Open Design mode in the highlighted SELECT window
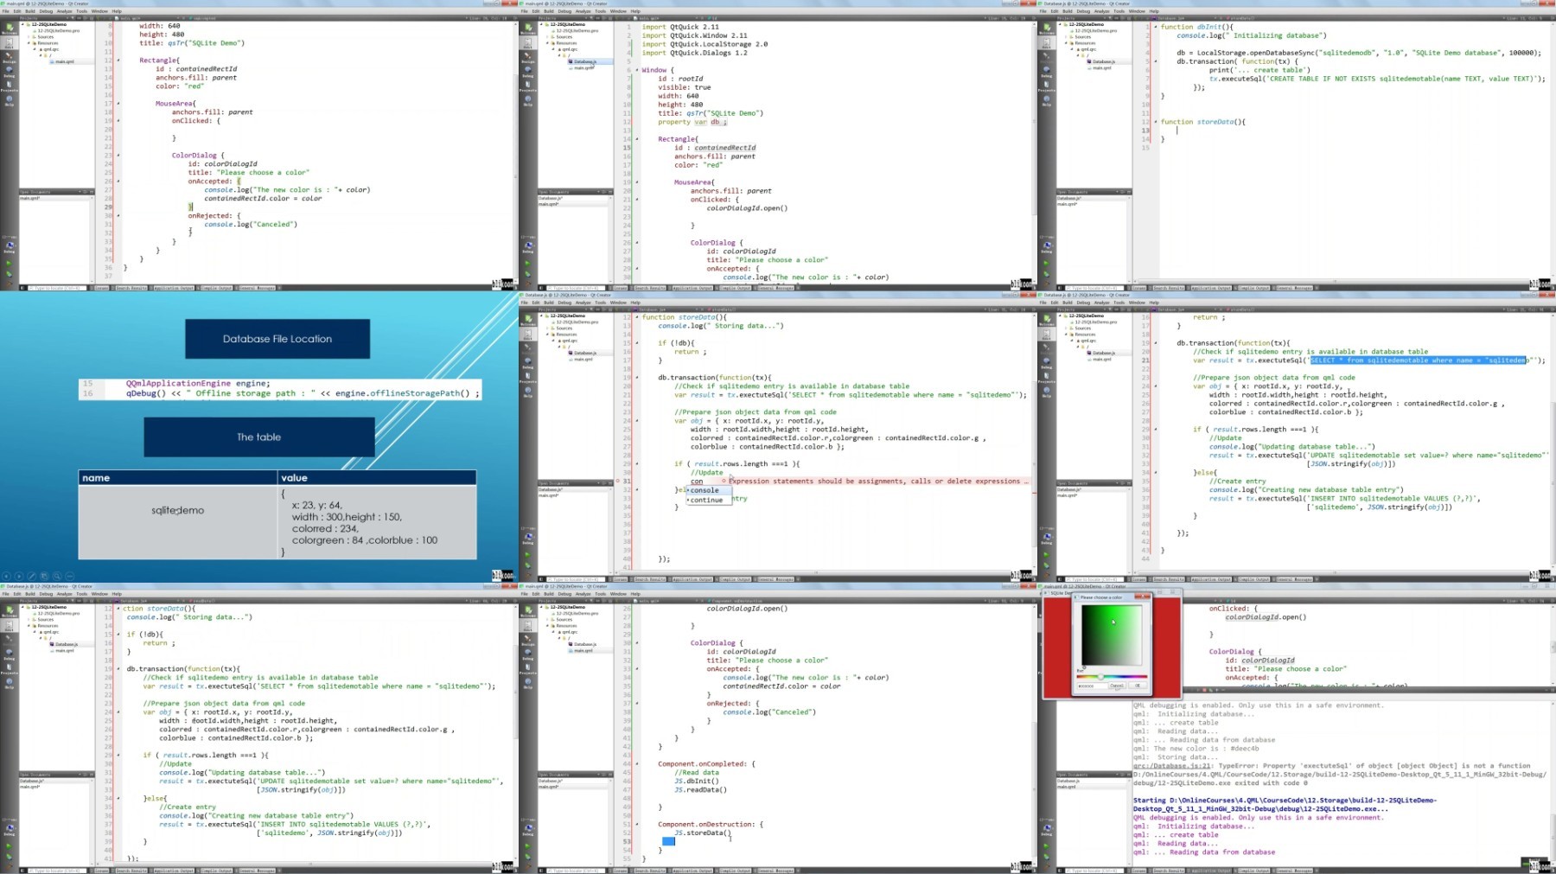The height and width of the screenshot is (874, 1556). coord(1047,348)
